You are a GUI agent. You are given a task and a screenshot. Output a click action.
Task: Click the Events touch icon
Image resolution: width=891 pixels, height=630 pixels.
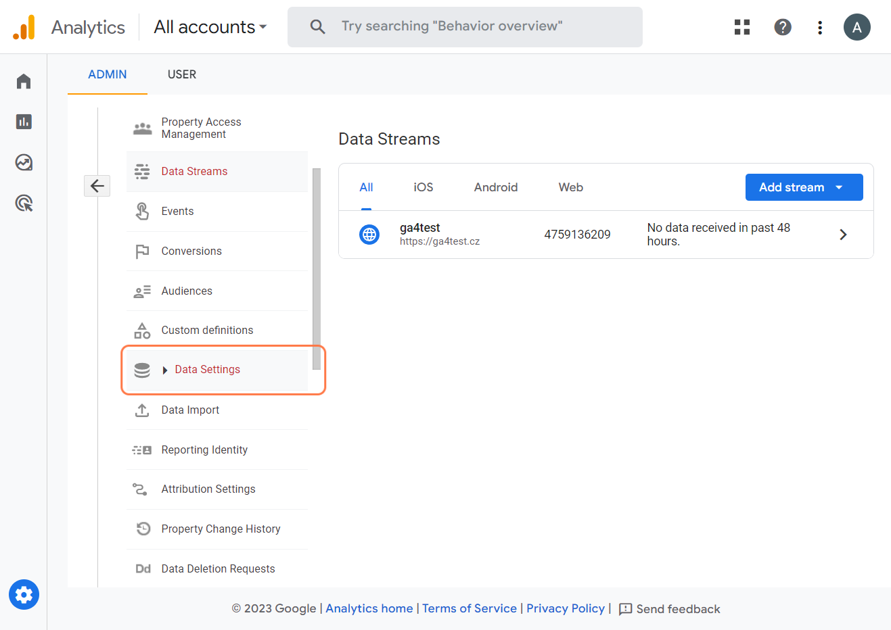[142, 211]
